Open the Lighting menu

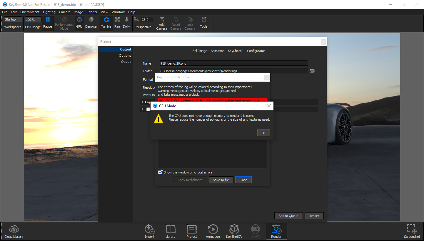pyautogui.click(x=49, y=12)
